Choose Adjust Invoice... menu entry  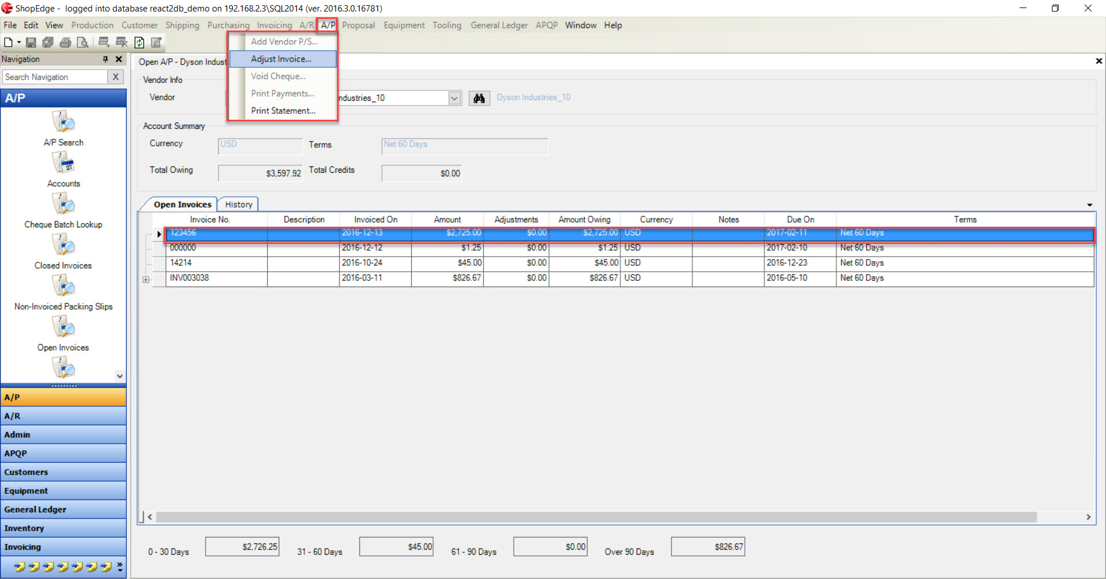click(283, 59)
